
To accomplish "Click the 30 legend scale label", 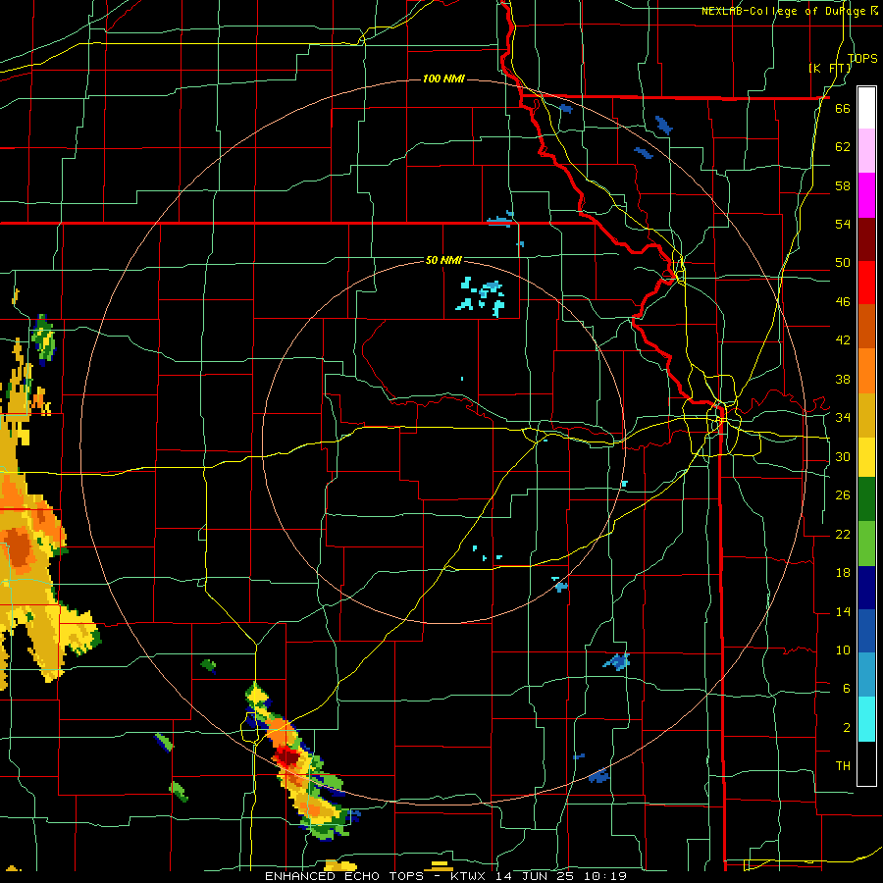I will (843, 456).
